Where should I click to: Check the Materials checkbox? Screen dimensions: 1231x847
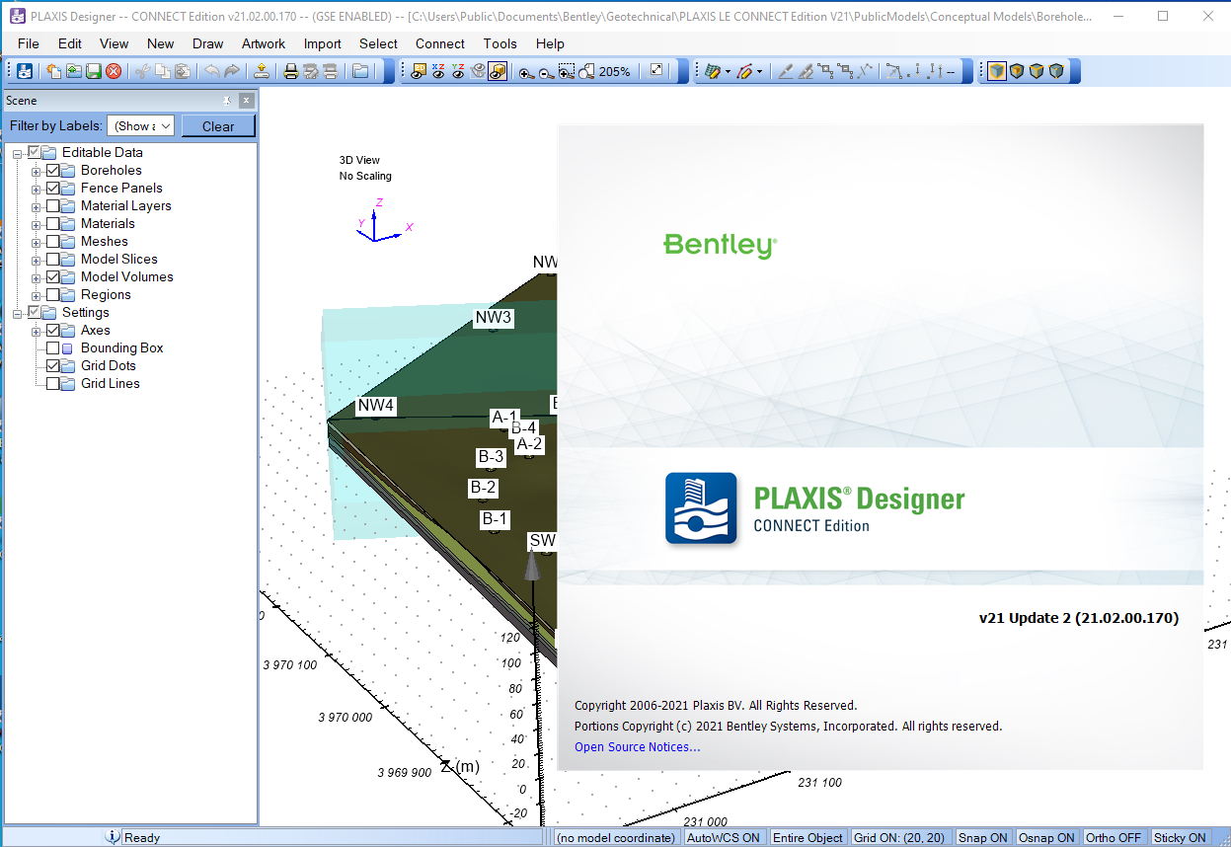[53, 224]
